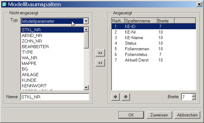Click the Zuweisen button
Image resolution: width=204 pixels, height=123 pixels.
159,115
